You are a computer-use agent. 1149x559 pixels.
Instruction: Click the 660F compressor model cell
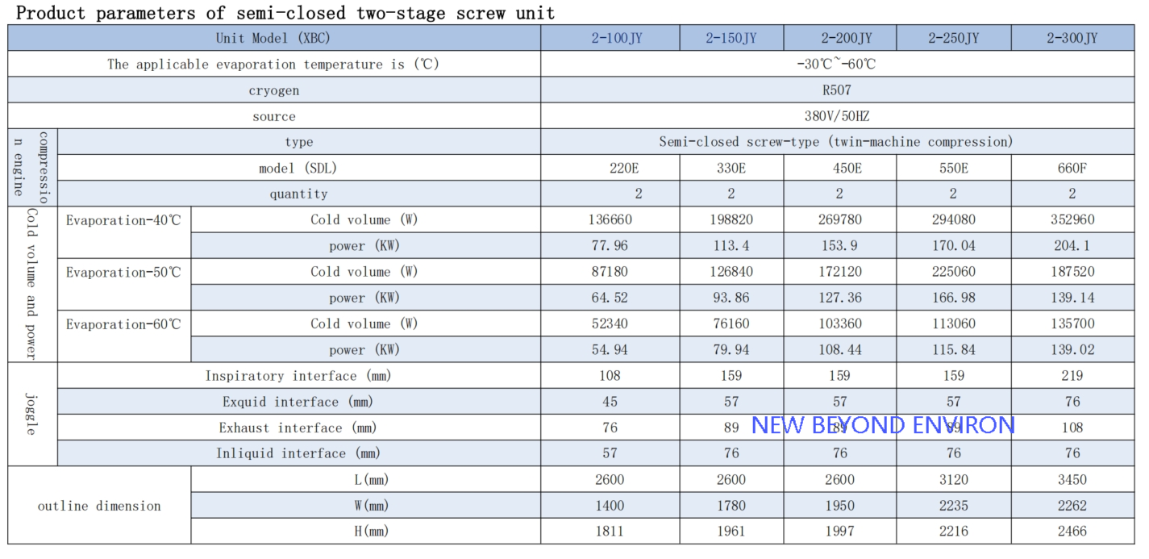click(1072, 168)
